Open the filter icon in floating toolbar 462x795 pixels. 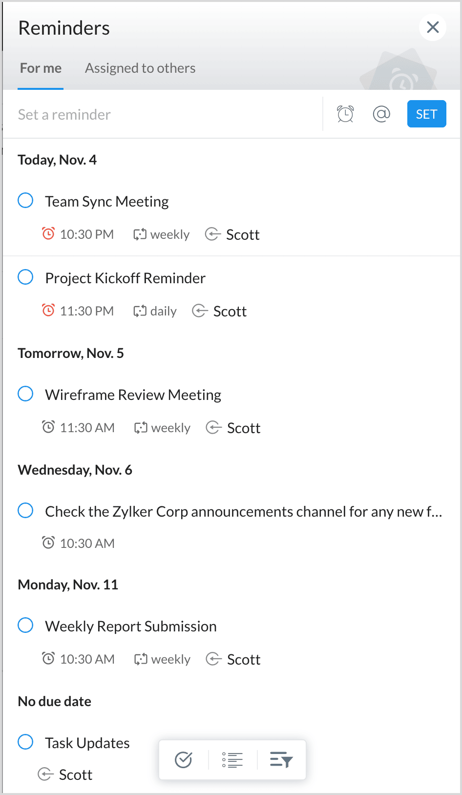coord(281,760)
